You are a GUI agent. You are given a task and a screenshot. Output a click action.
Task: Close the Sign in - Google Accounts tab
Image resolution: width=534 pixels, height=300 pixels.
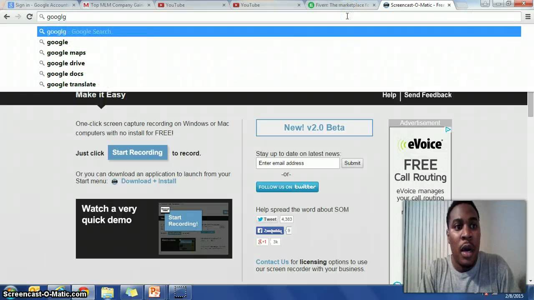click(74, 5)
